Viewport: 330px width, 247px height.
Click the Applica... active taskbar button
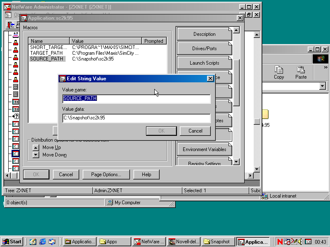[x=253, y=242]
